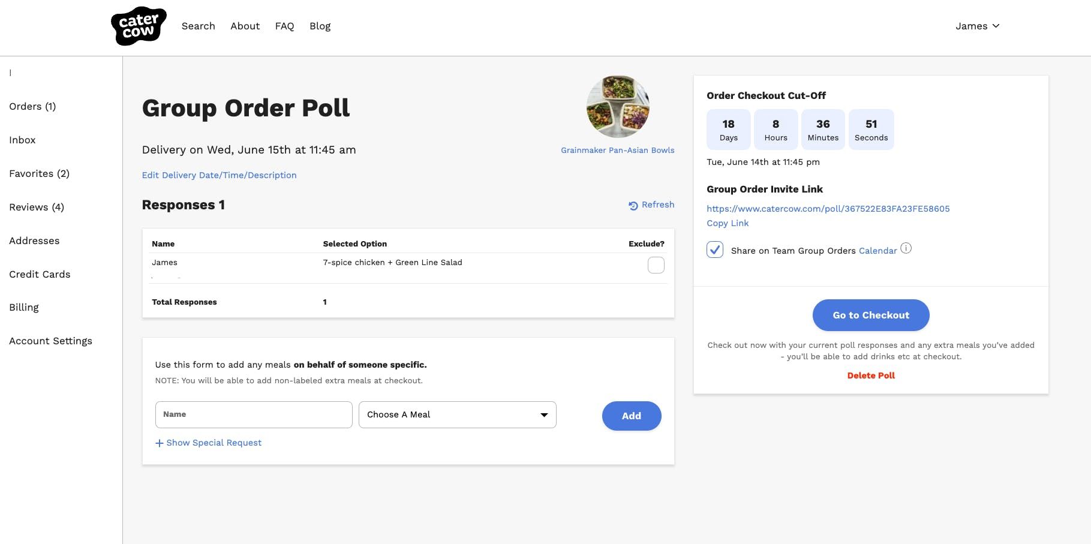Open the group order invite URL
Screen dimensions: 1091x544
click(x=828, y=209)
